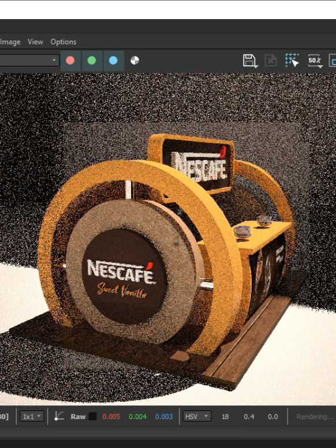Open the Image menu
Image resolution: width=336 pixels, height=448 pixels.
pyautogui.click(x=10, y=42)
